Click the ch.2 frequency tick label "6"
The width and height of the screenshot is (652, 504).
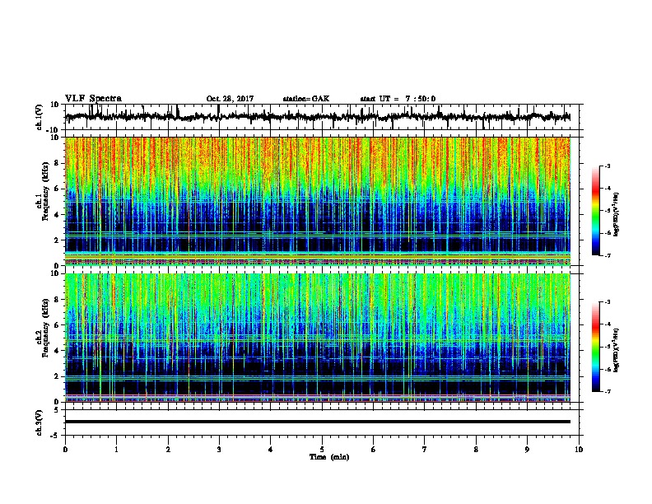(x=57, y=325)
